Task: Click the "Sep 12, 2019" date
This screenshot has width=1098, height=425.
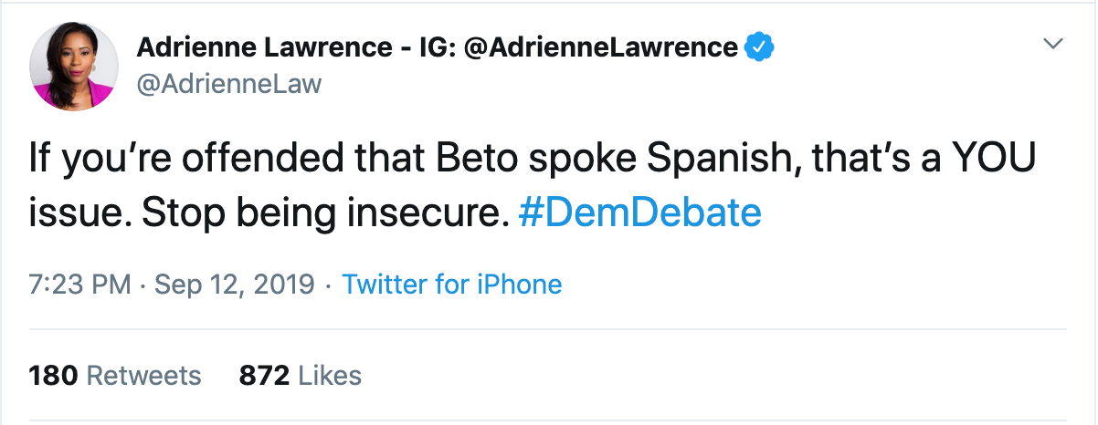Action: click(234, 285)
